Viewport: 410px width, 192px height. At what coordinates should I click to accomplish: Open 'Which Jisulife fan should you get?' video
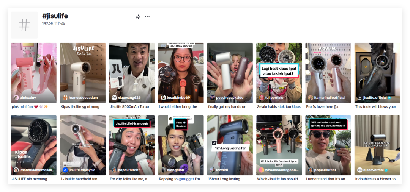click(x=279, y=145)
